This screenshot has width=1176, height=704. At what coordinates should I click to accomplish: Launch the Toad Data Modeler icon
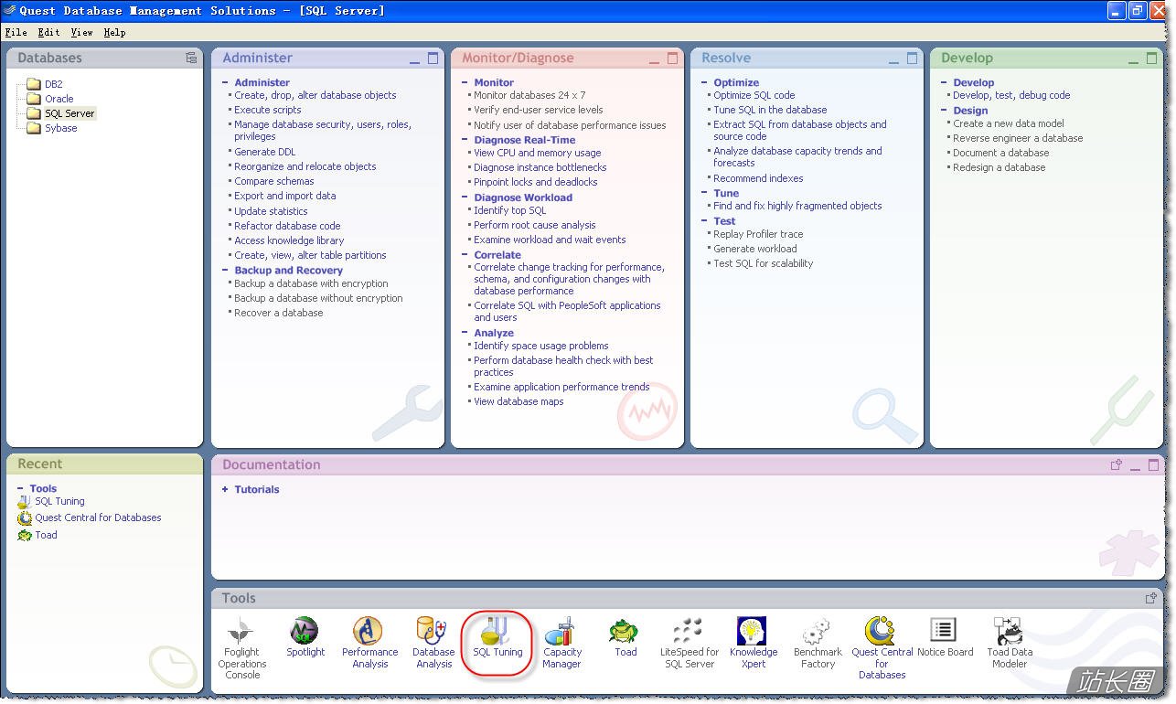1007,631
